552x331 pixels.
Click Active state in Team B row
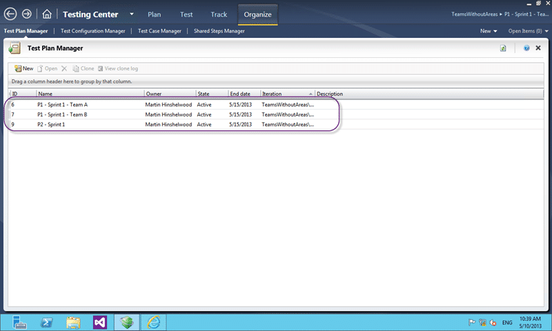204,114
